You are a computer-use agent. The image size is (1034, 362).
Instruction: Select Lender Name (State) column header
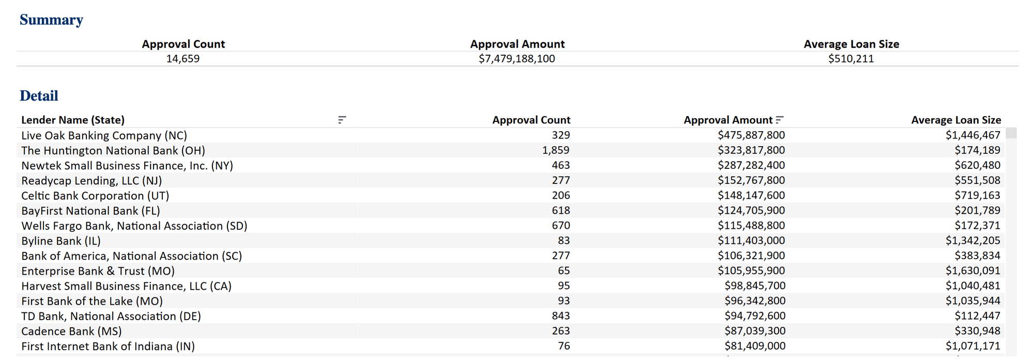click(73, 120)
